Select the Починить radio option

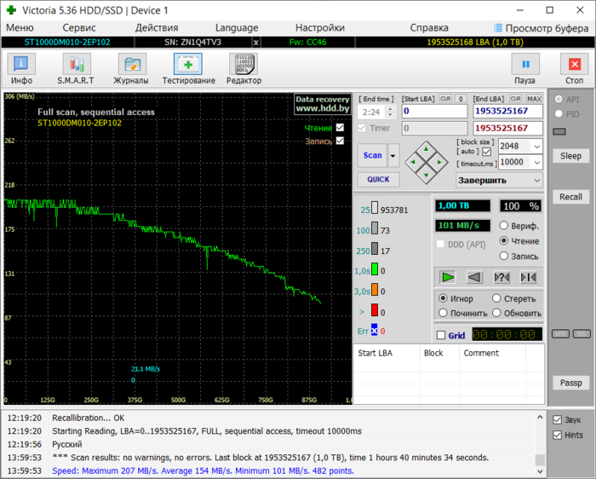pyautogui.click(x=443, y=313)
